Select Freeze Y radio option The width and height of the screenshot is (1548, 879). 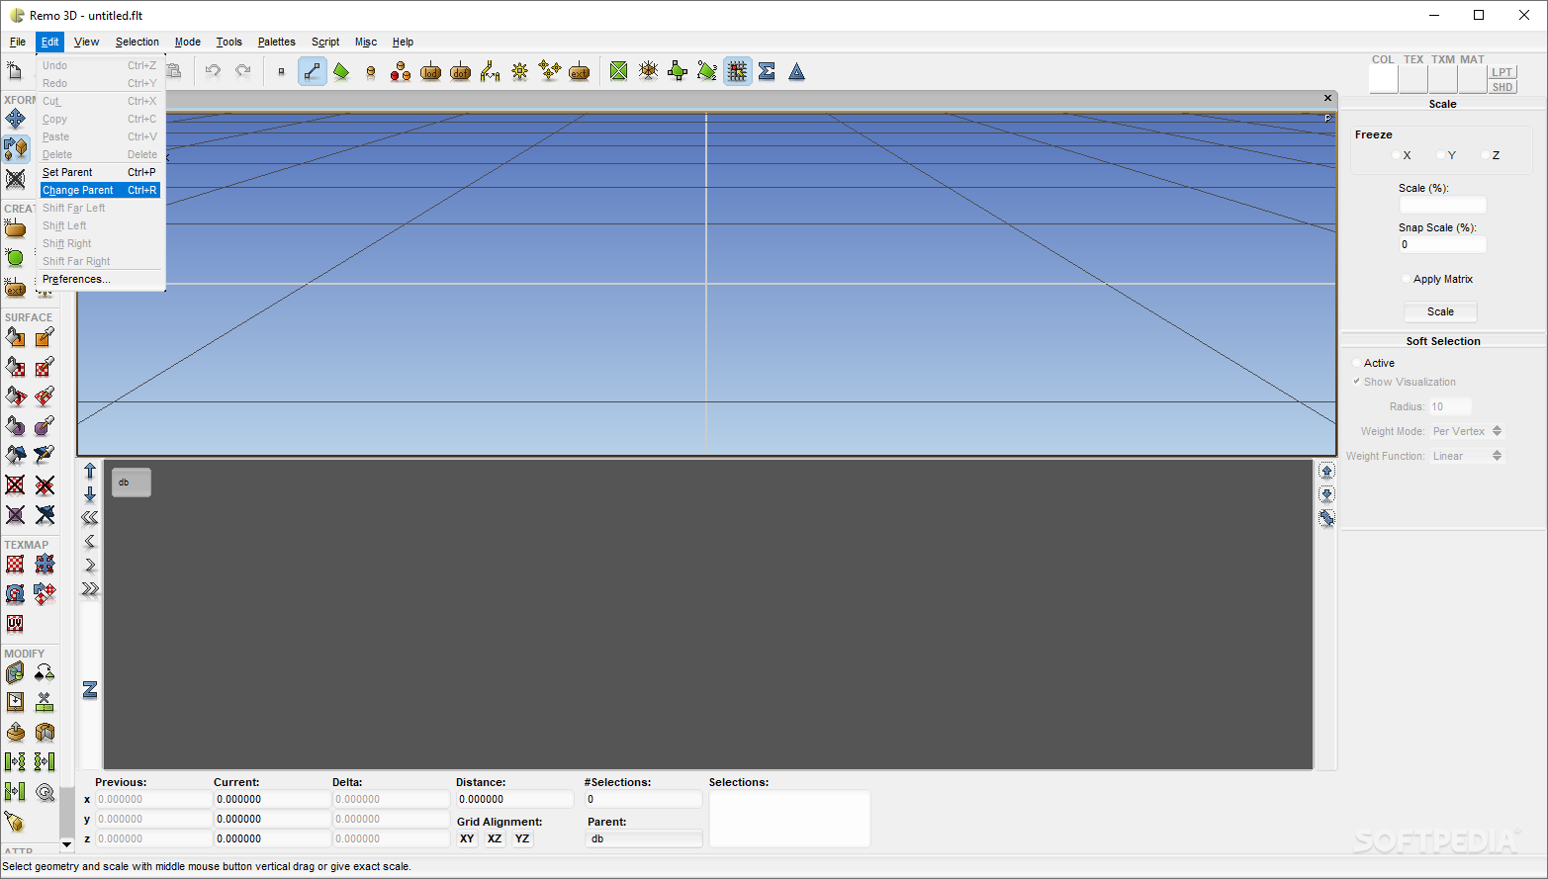coord(1441,155)
